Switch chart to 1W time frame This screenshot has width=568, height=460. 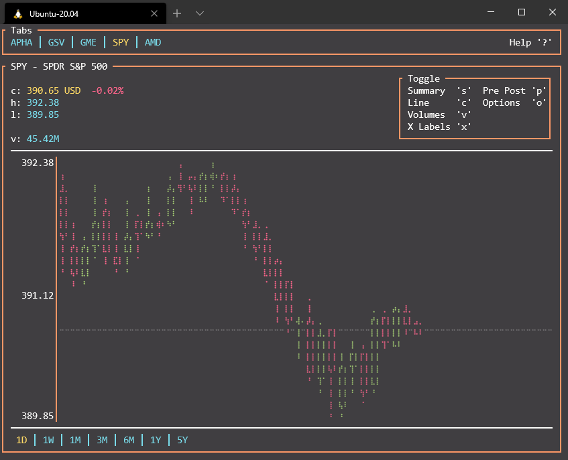[x=48, y=440]
